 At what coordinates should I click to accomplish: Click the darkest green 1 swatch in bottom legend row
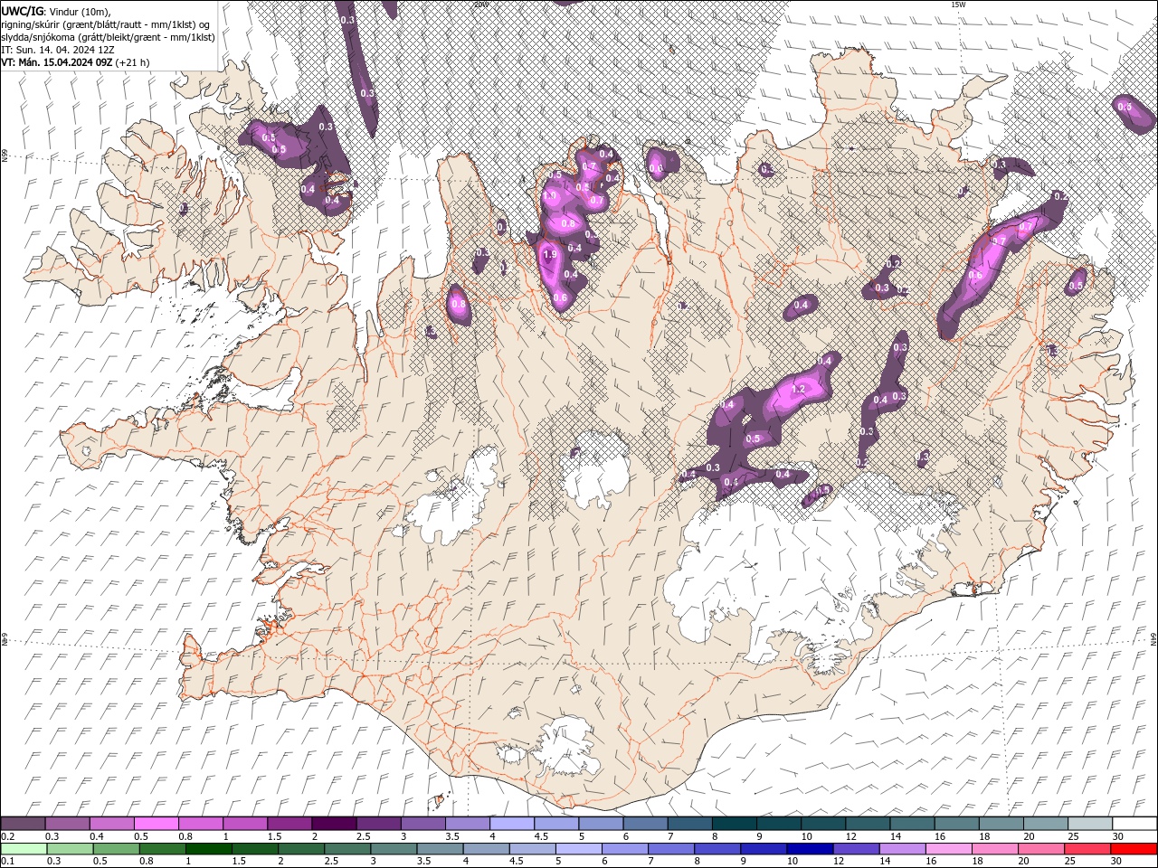coord(208,849)
